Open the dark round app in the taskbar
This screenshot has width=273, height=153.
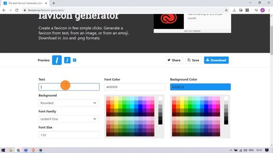point(41,150)
